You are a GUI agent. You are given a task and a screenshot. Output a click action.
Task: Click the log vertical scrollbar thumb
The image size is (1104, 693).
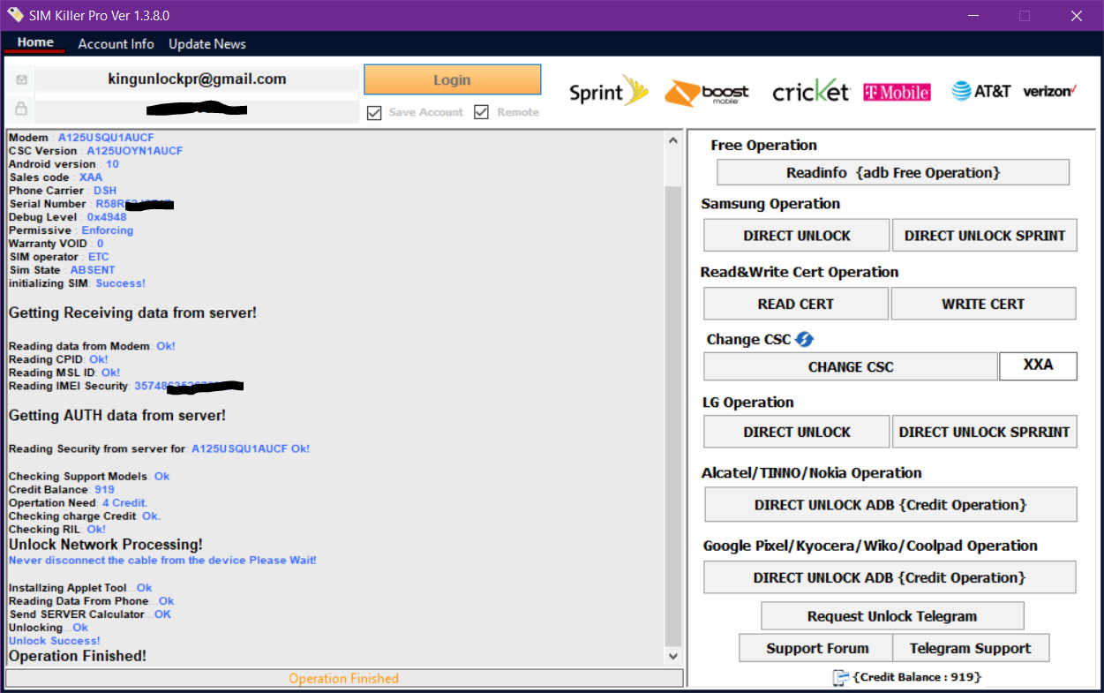[x=673, y=415]
